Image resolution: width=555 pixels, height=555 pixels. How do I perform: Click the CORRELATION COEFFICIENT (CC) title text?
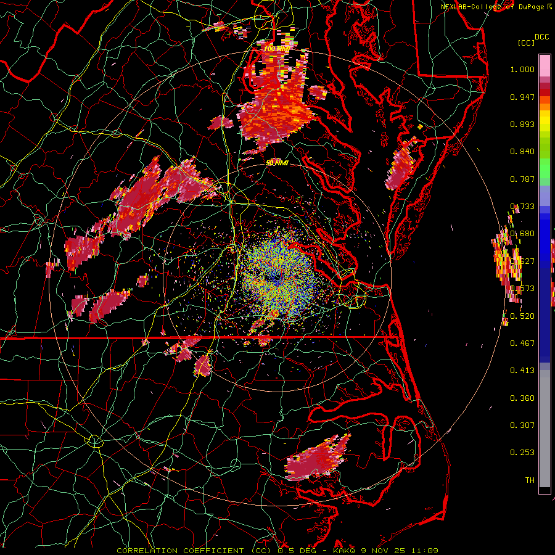194,551
